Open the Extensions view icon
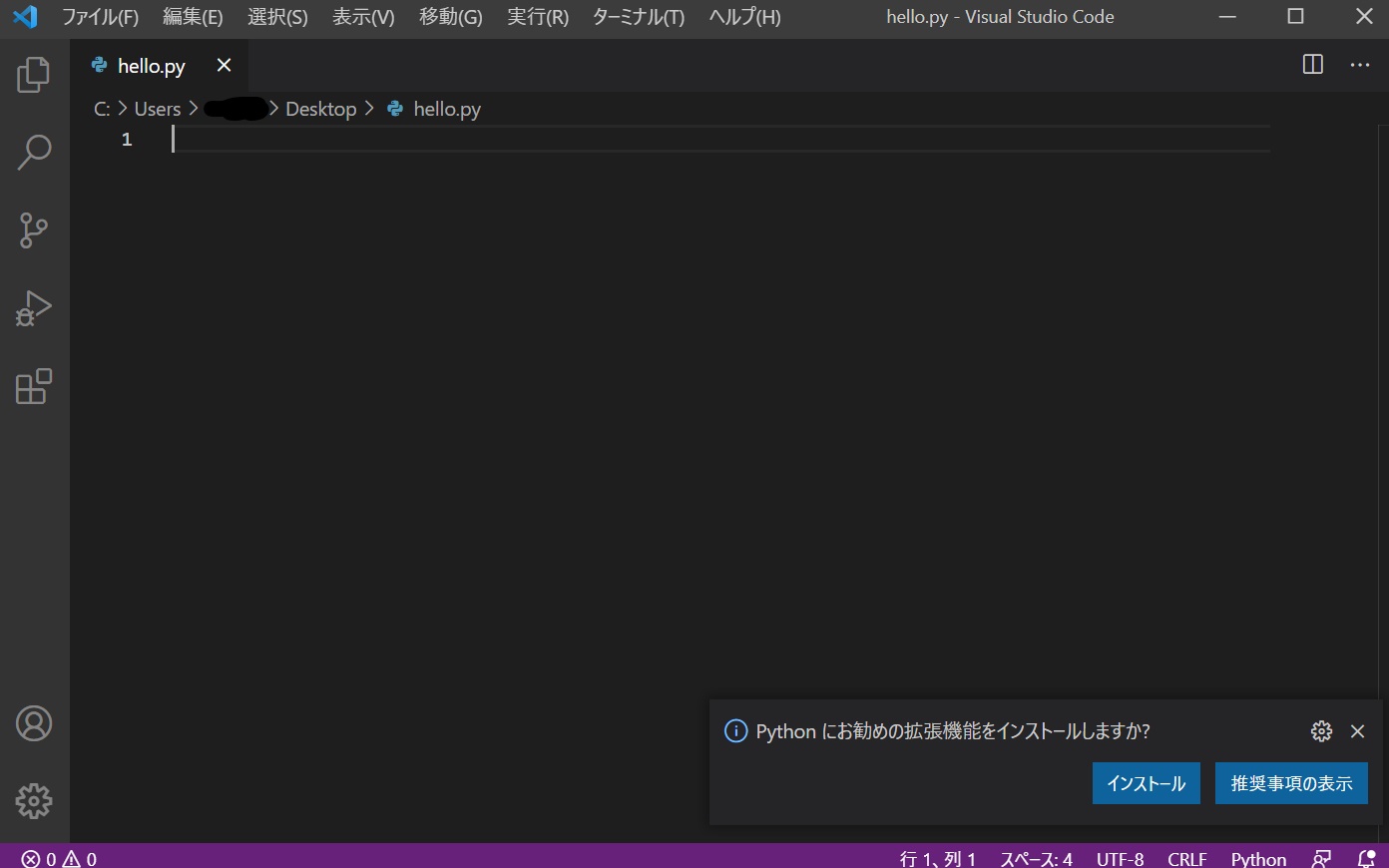 click(x=33, y=386)
